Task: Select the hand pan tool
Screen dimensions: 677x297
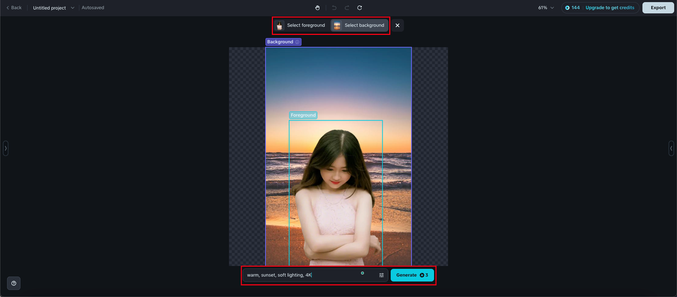Action: point(317,8)
